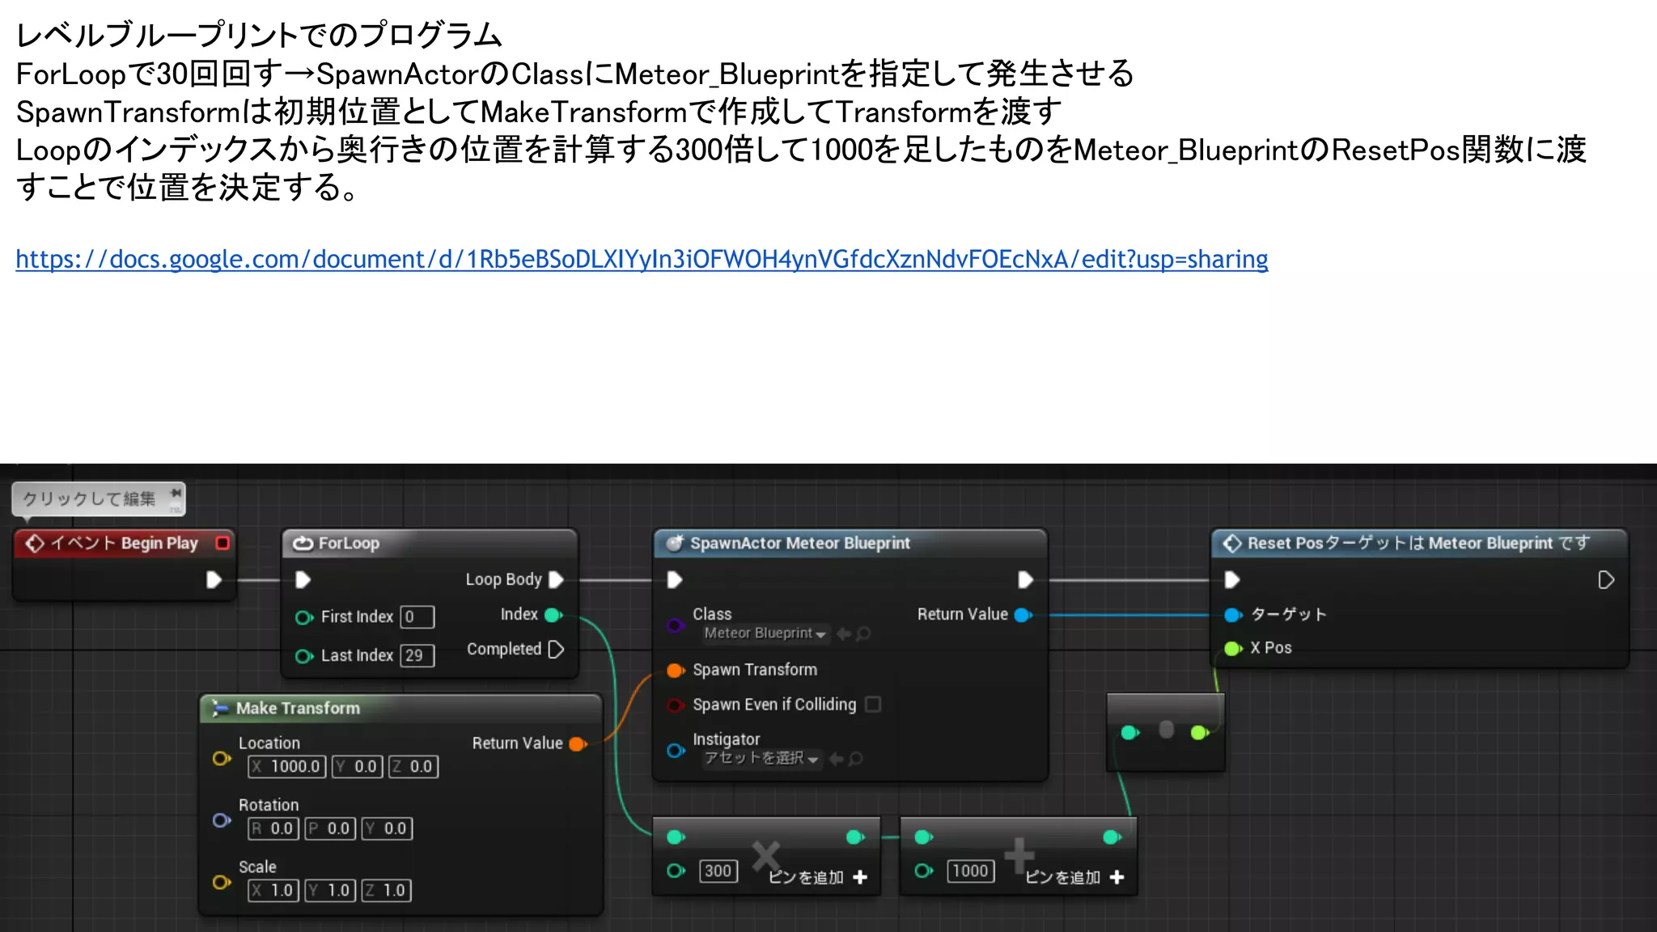Click the SpawnActor node header icon

click(674, 543)
